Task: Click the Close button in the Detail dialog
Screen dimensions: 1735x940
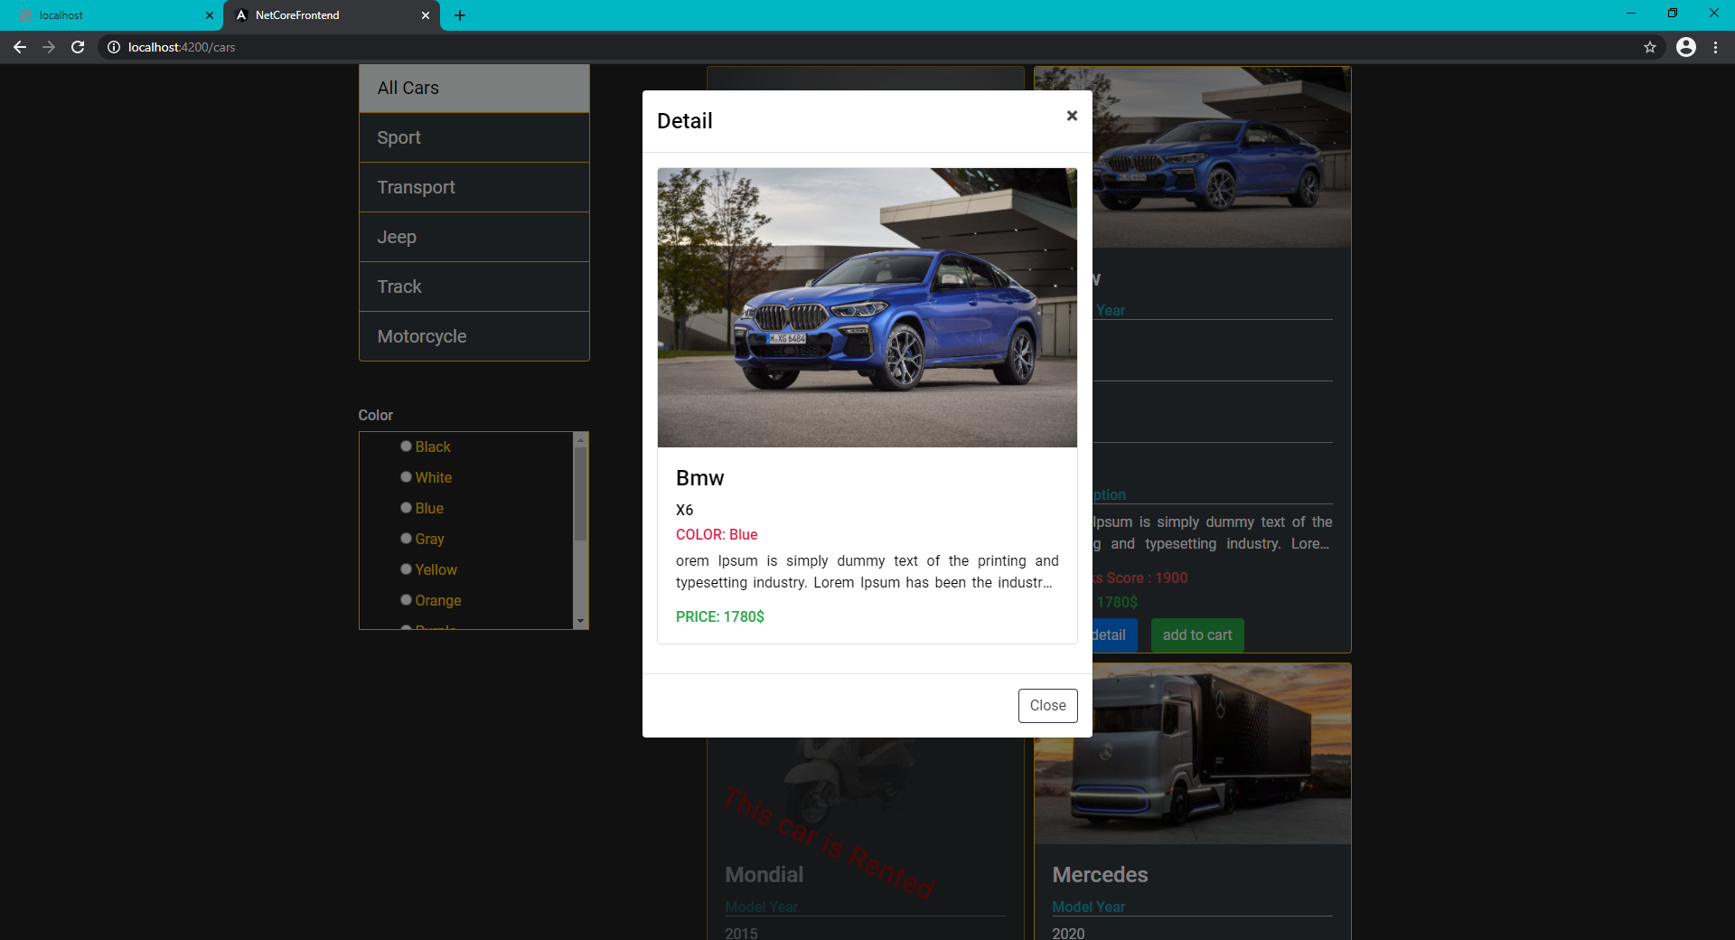Action: pos(1047,706)
